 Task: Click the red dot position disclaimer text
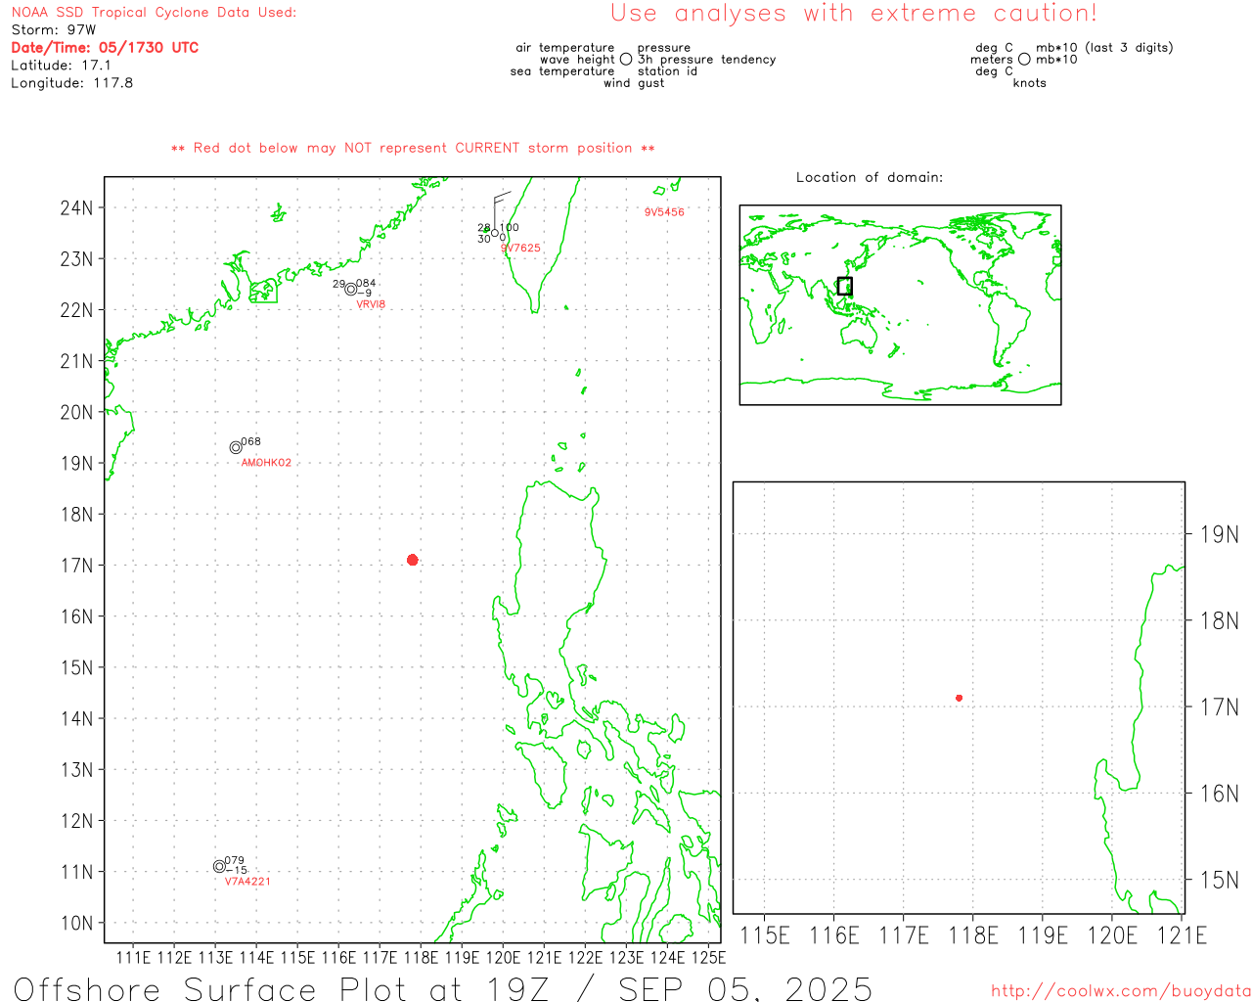click(413, 149)
